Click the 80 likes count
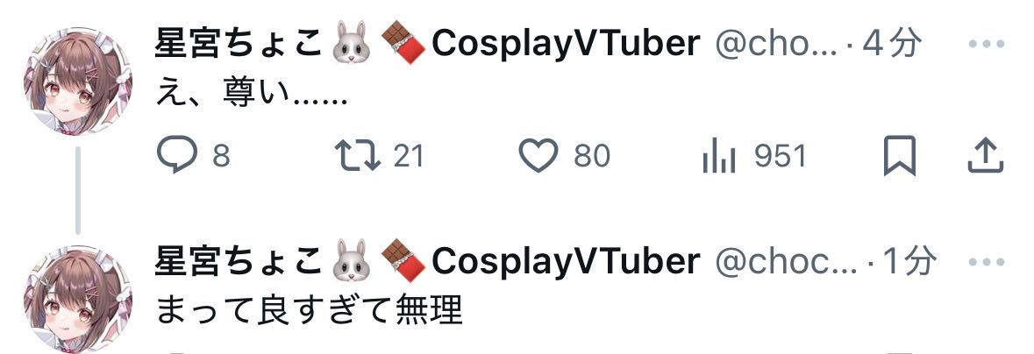Screen dimensions: 1034x354 591,156
